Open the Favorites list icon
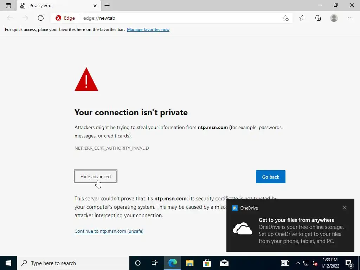 tap(302, 18)
